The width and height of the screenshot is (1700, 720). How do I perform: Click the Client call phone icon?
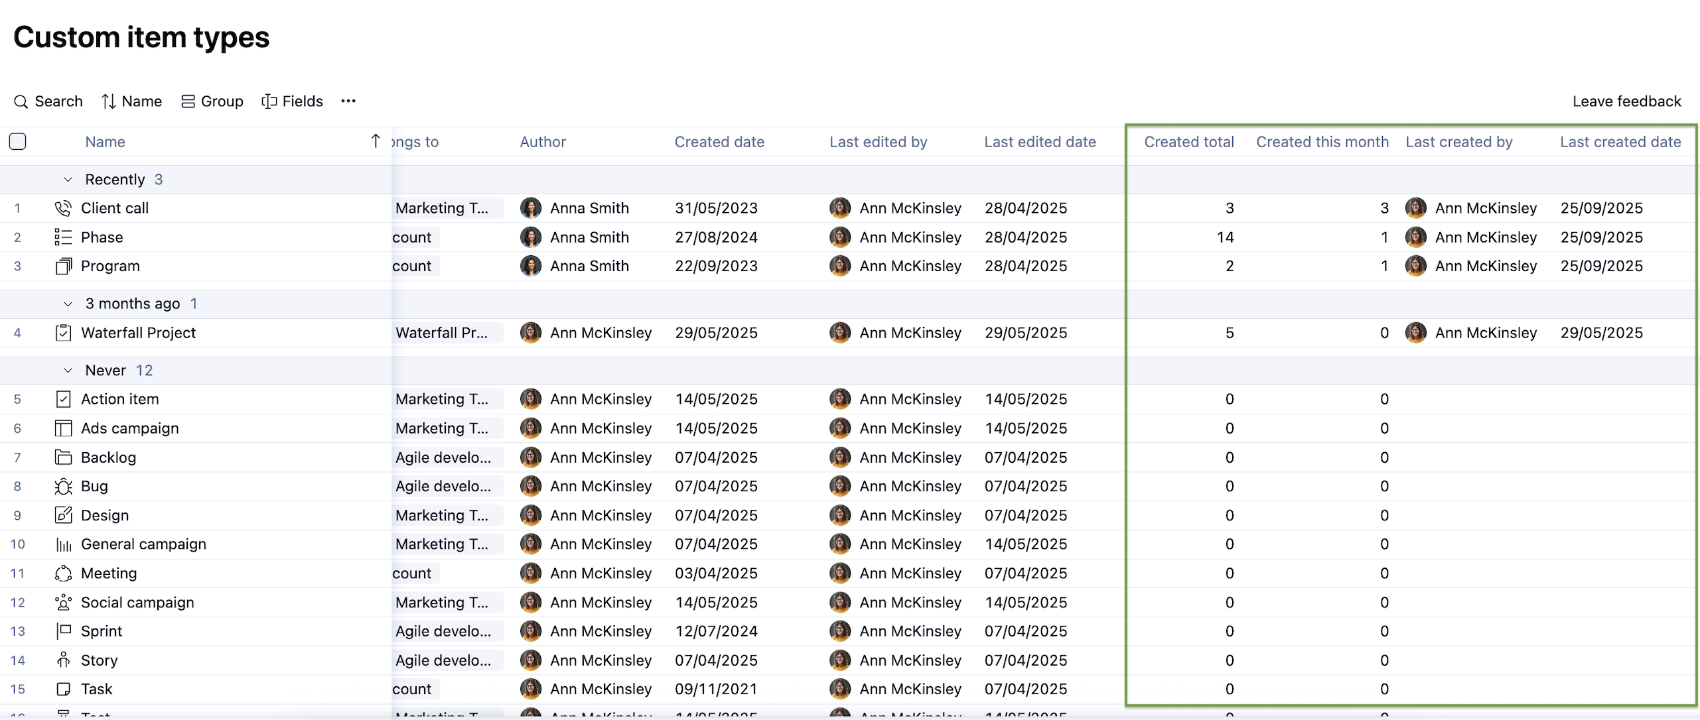63,208
